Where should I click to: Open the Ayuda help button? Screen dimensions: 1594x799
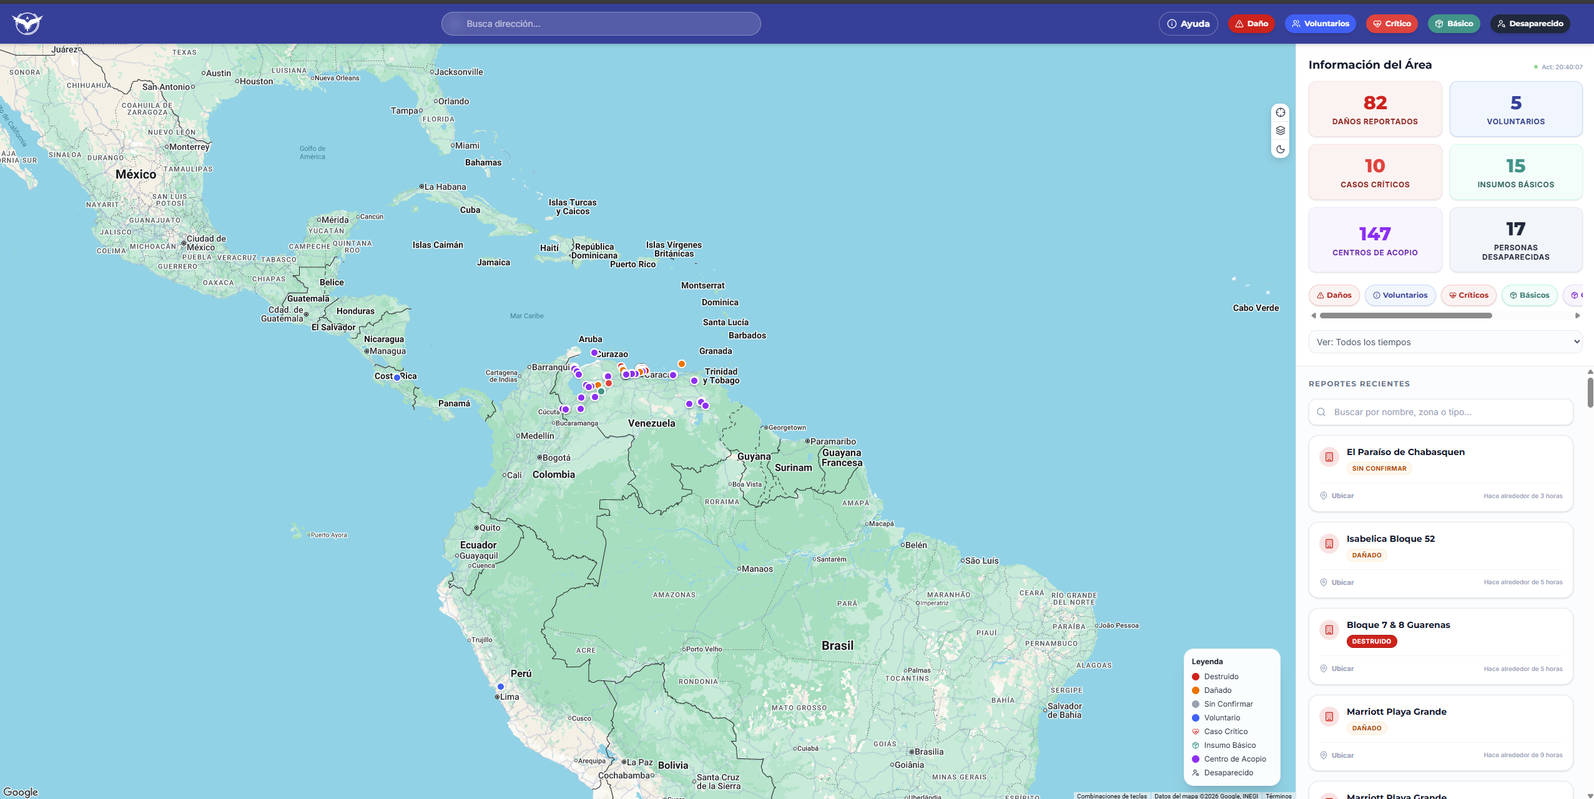[1188, 24]
